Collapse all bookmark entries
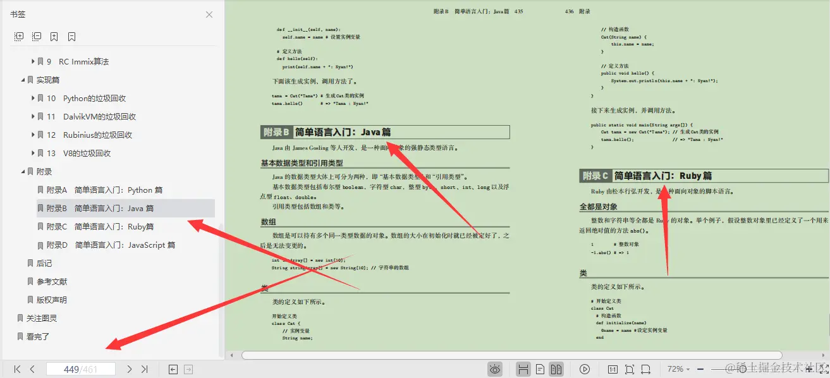 coord(37,36)
